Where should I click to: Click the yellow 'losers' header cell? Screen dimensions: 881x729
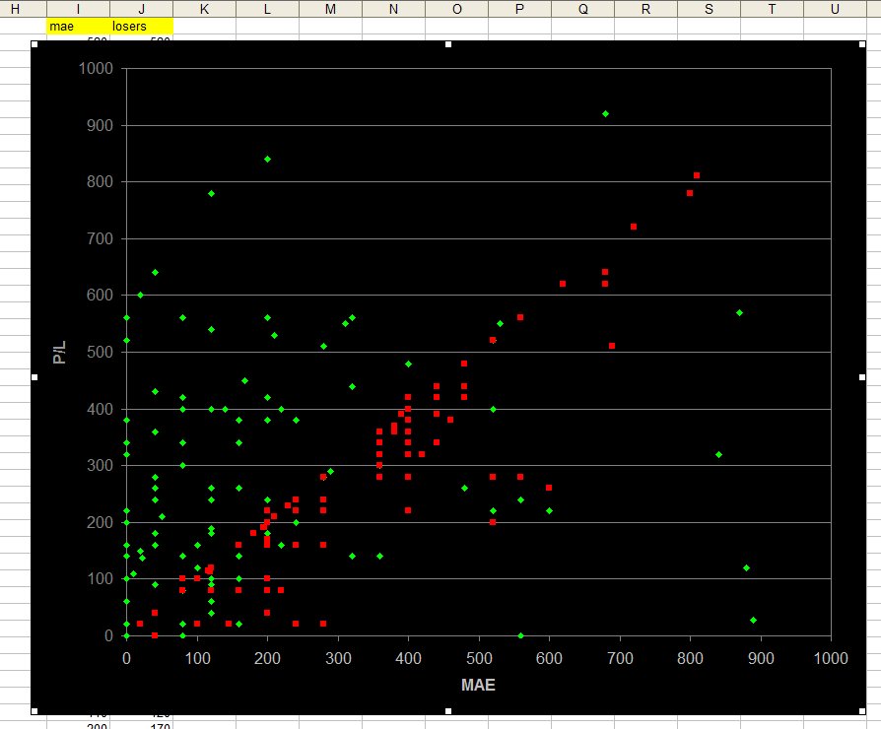141,26
